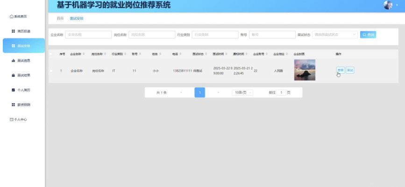This screenshot has width=405, height=187.
Task: Click the notice time 2025-03-21 22:26:45
Action: [243, 71]
